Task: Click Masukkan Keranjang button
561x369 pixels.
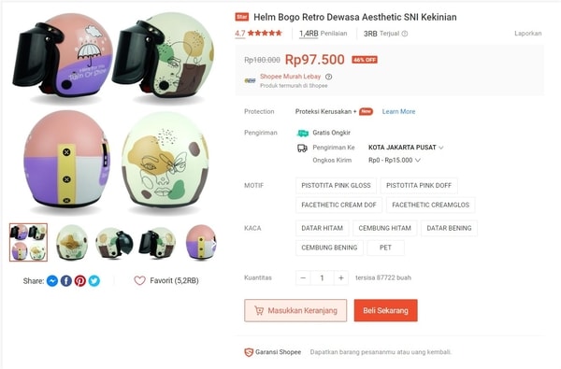Action: coord(295,310)
